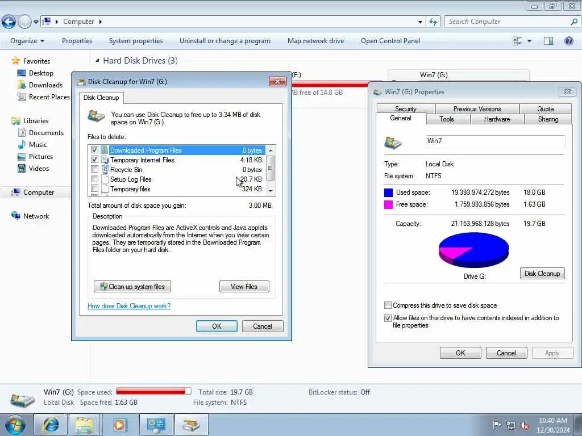
Task: Click Disk Cleanup button in Properties window
Action: point(542,273)
